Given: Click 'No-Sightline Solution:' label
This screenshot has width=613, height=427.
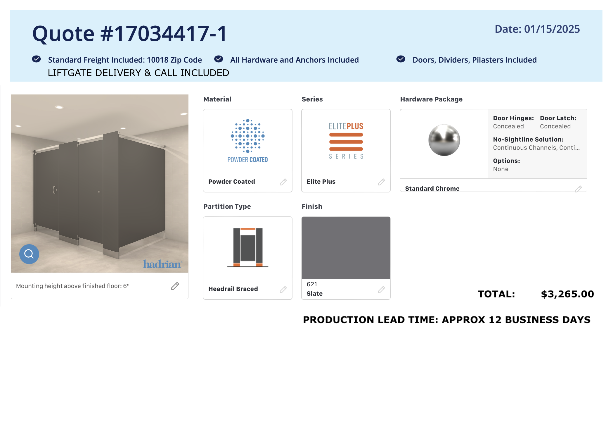Looking at the screenshot, I should [x=528, y=140].
